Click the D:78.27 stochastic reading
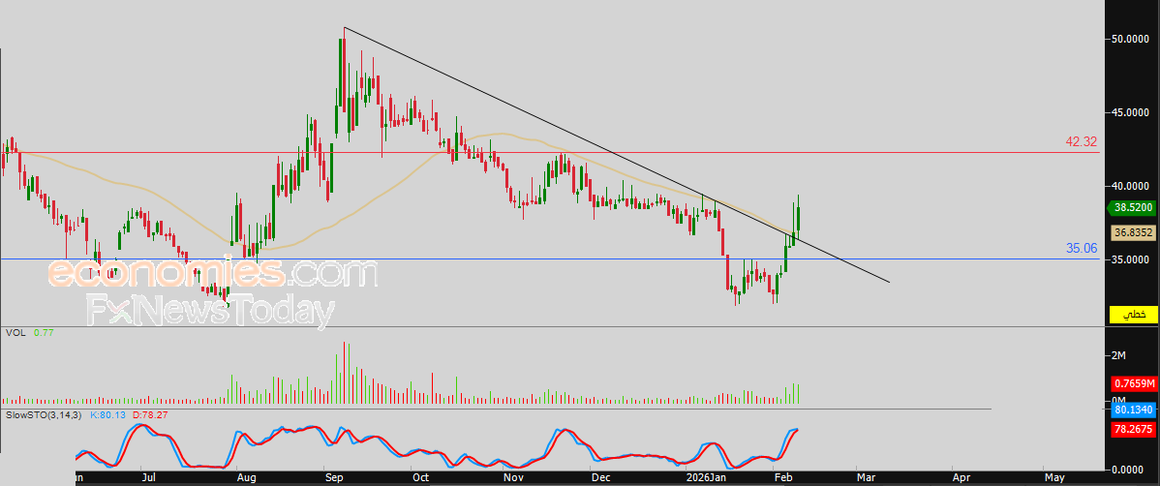The width and height of the screenshot is (1160, 486). click(150, 415)
